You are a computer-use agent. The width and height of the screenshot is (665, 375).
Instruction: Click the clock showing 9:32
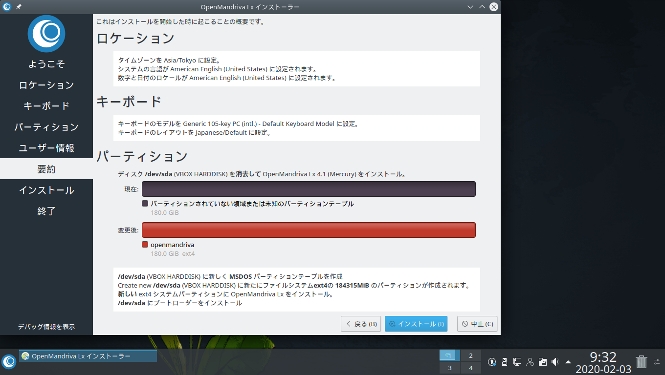[x=603, y=357]
